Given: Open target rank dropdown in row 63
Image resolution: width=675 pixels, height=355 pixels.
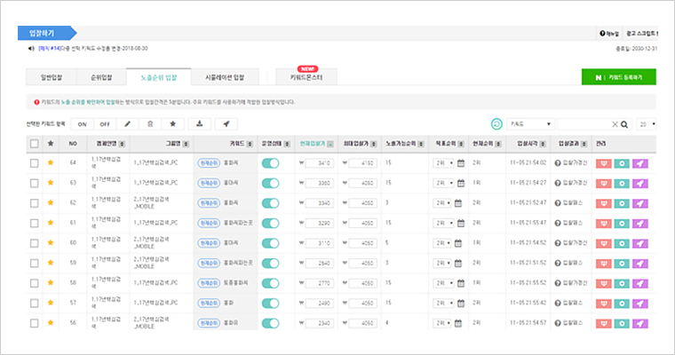Looking at the screenshot, I should click(x=443, y=184).
